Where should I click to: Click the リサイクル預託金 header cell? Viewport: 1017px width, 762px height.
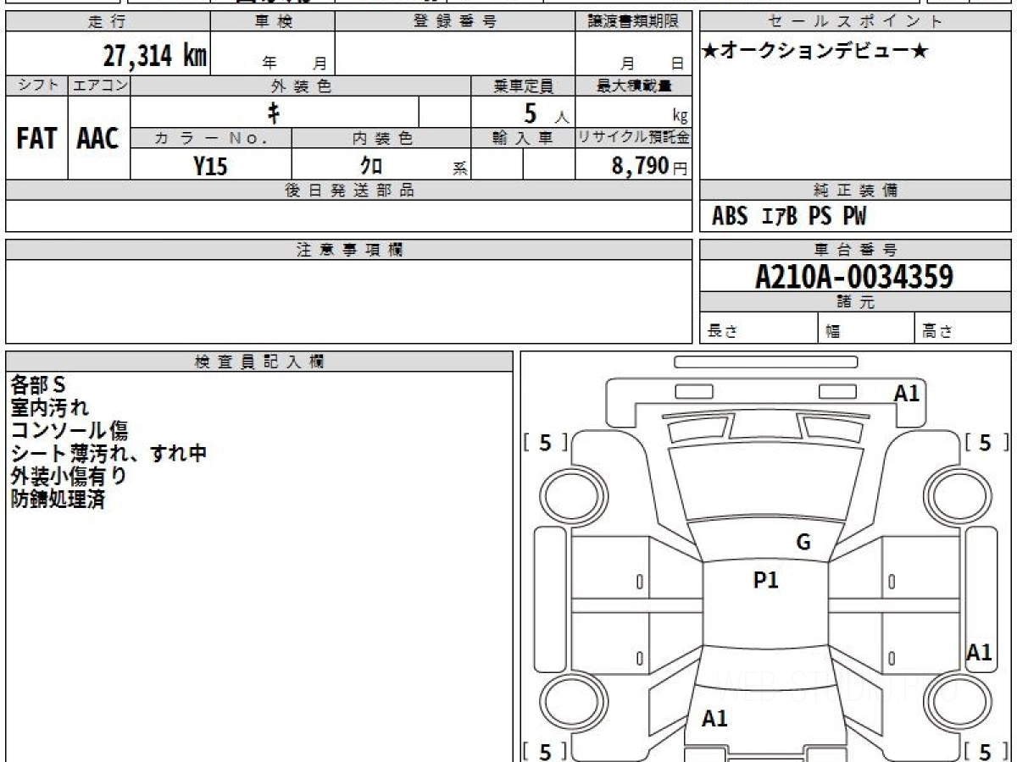633,139
